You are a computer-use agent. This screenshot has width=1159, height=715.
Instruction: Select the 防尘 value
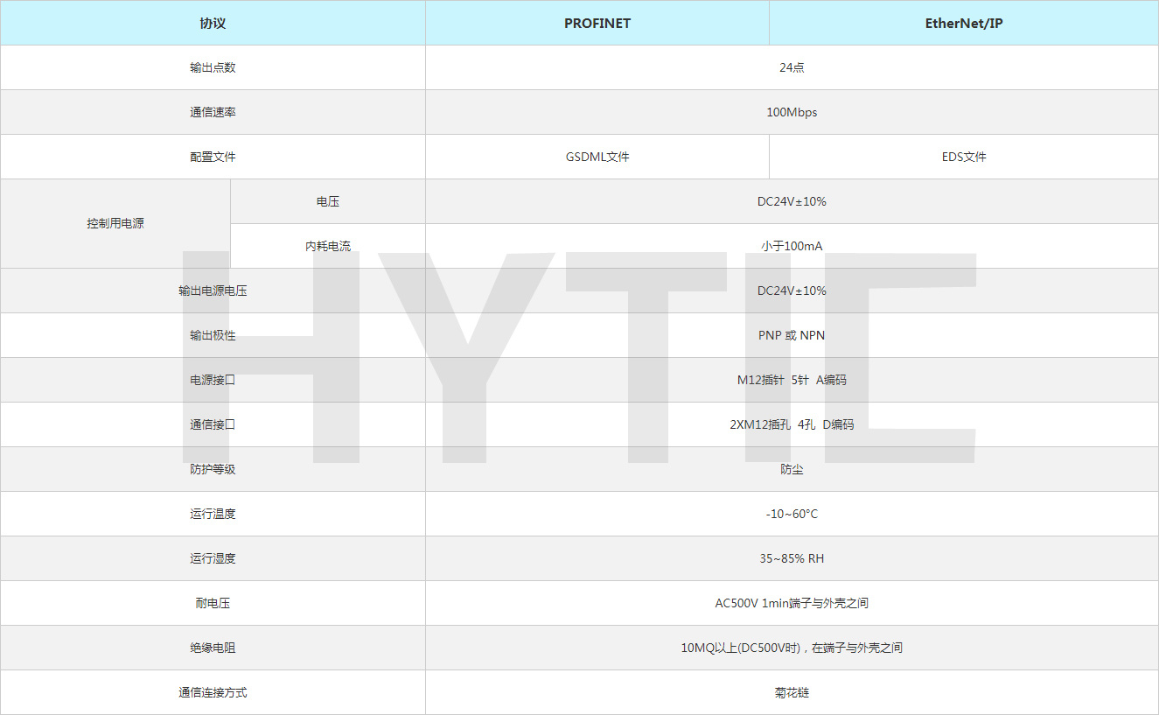[792, 469]
